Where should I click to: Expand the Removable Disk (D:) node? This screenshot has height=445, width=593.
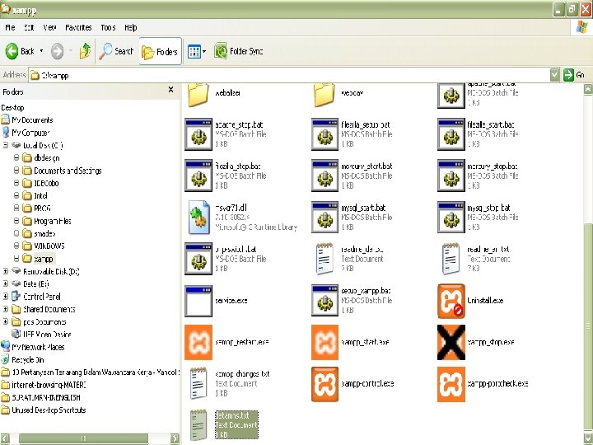click(x=6, y=271)
